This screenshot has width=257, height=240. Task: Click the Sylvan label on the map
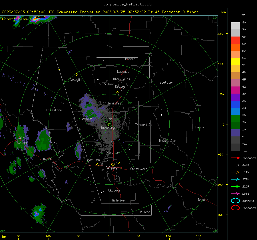109,84
